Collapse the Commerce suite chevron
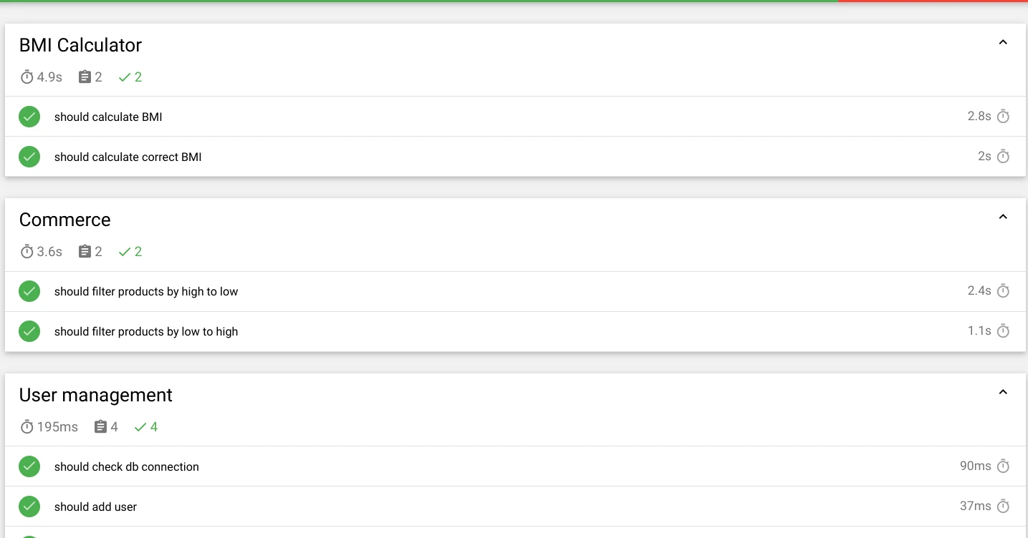This screenshot has width=1028, height=538. click(x=1002, y=216)
